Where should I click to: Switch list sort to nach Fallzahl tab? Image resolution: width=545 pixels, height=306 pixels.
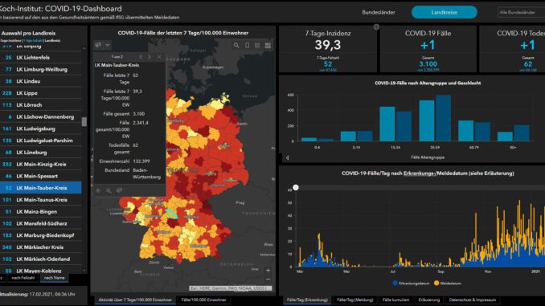point(23,278)
